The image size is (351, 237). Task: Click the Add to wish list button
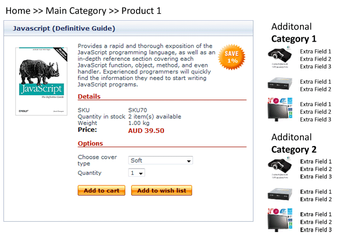point(161,190)
